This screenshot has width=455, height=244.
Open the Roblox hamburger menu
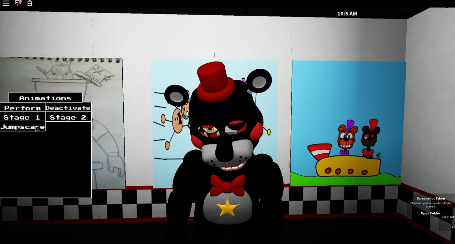click(6, 4)
